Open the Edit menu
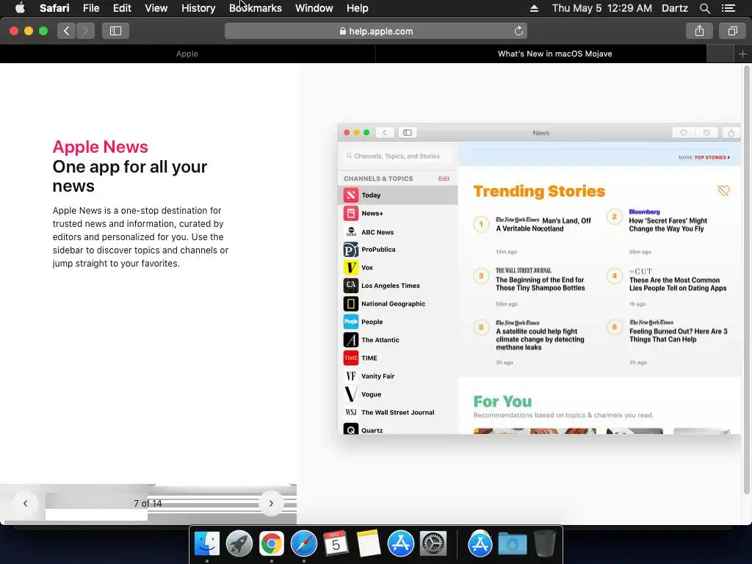 tap(122, 8)
